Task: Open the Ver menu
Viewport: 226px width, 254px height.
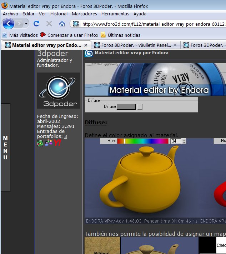Action: tap(42, 14)
